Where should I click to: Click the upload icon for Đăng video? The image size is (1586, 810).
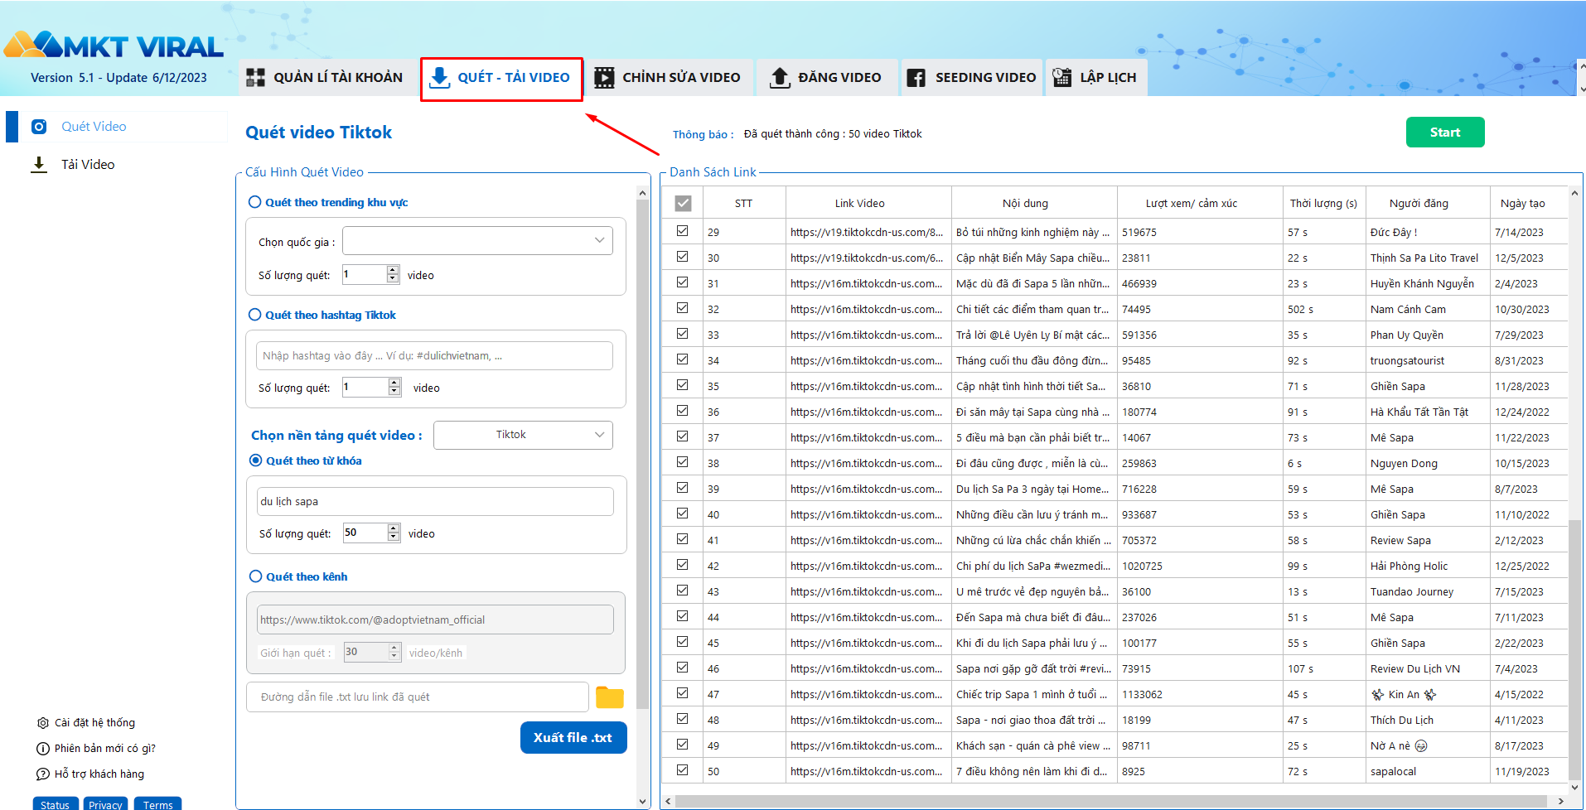point(780,78)
